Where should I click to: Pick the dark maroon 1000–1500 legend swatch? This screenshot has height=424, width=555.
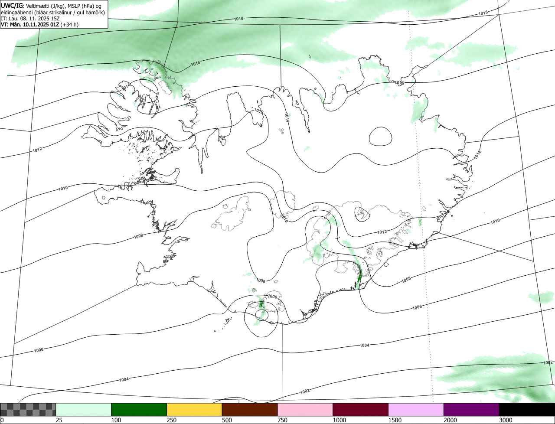click(360, 410)
